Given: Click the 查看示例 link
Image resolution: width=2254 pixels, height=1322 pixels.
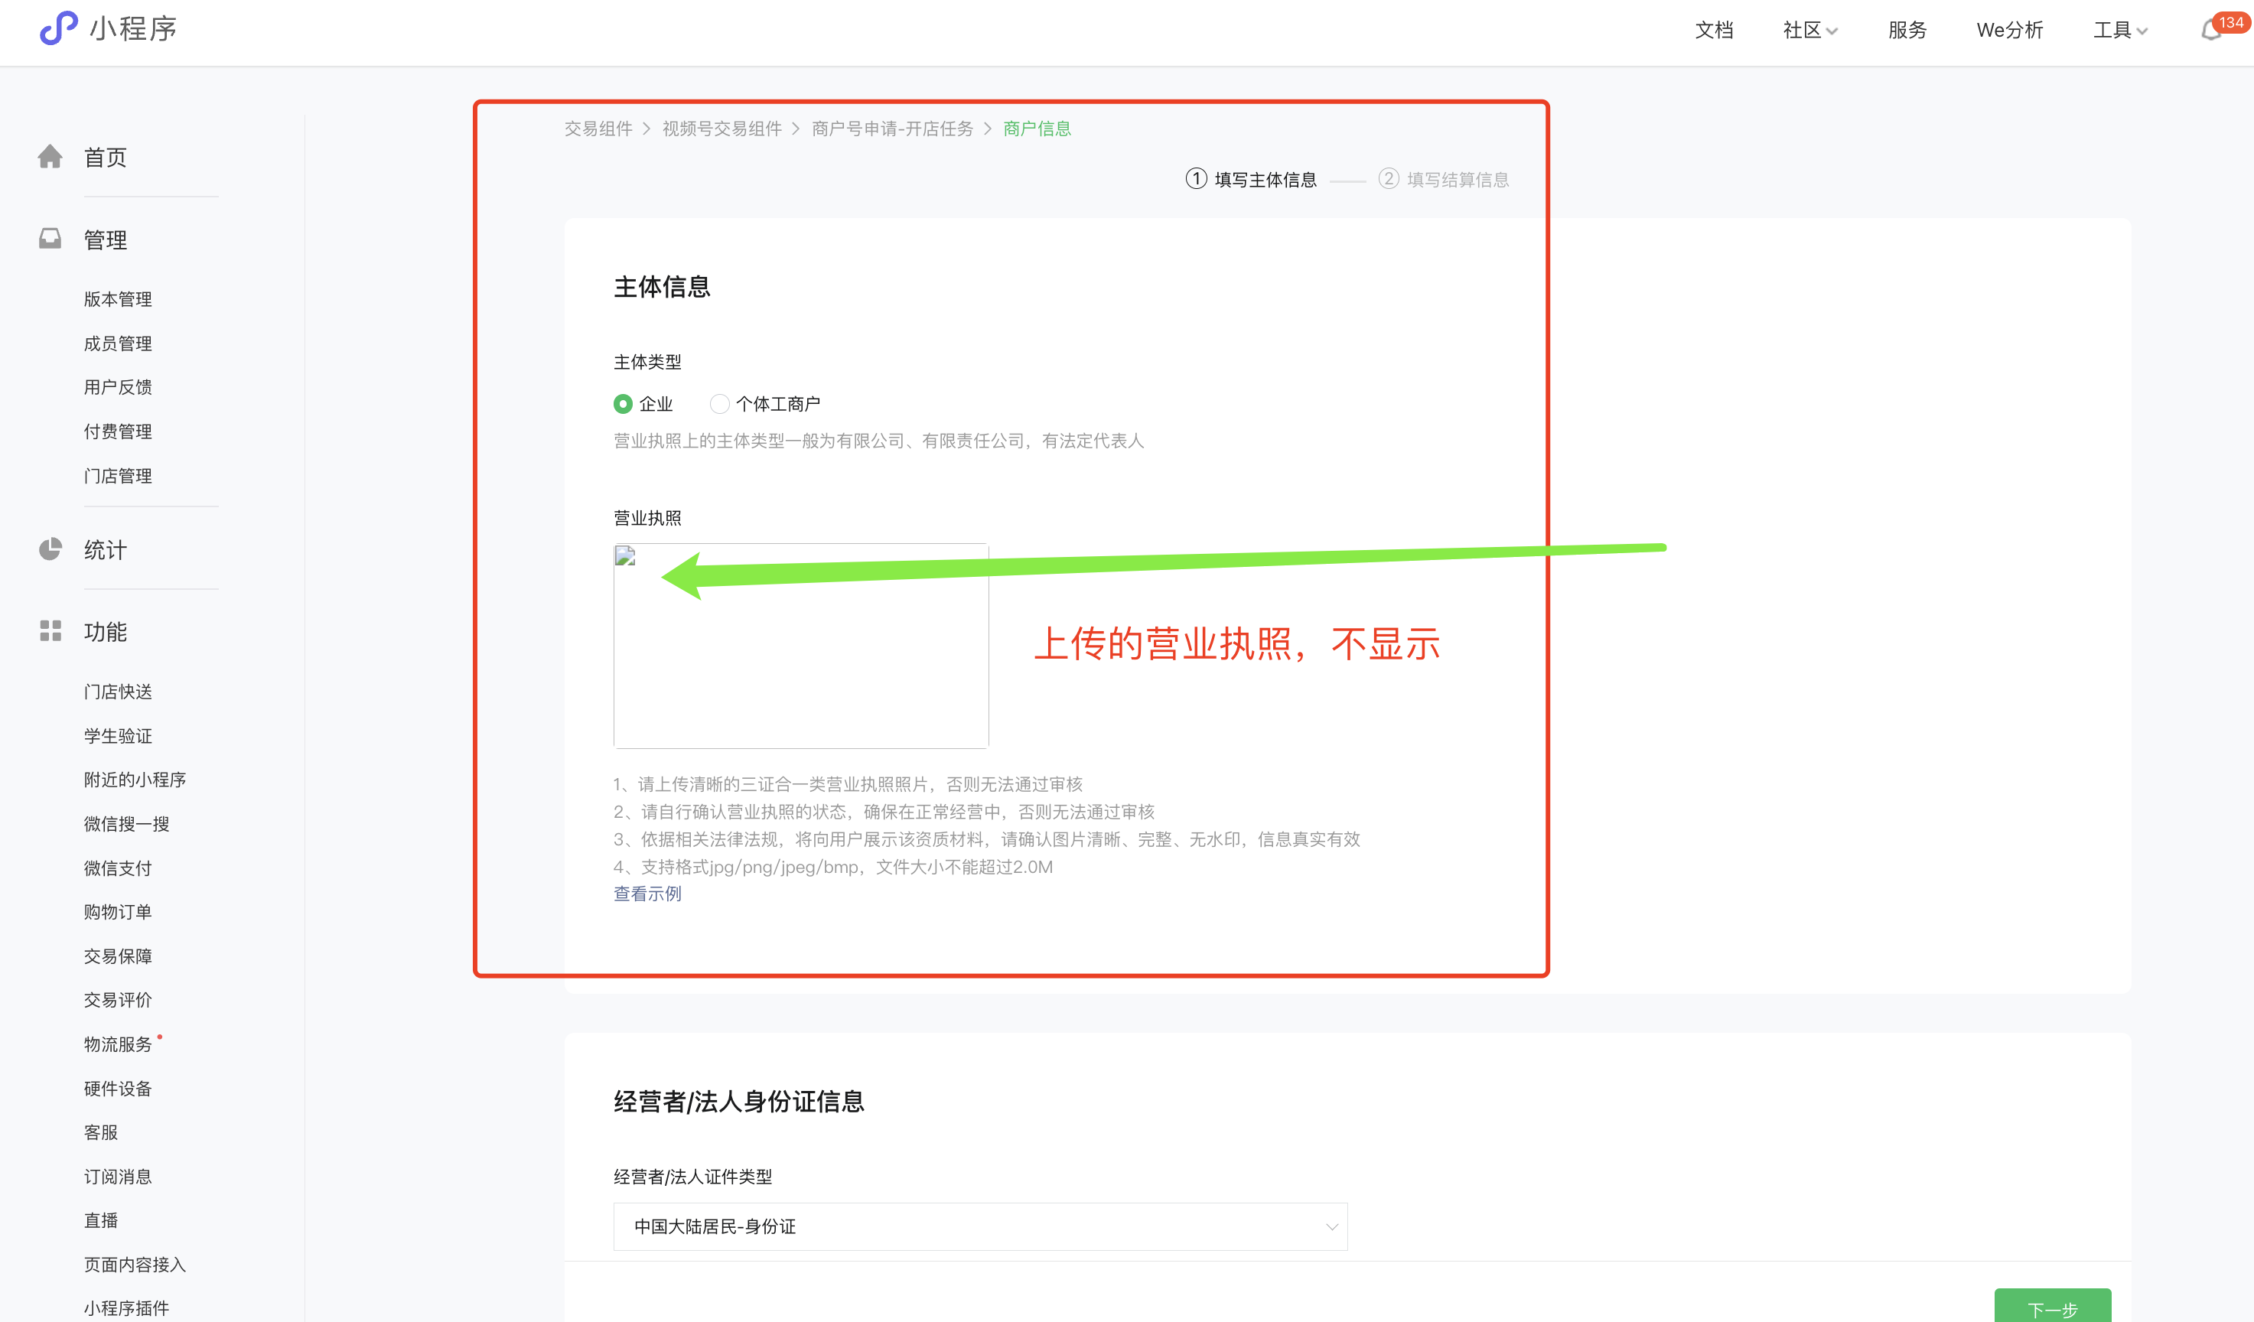Looking at the screenshot, I should click(647, 894).
